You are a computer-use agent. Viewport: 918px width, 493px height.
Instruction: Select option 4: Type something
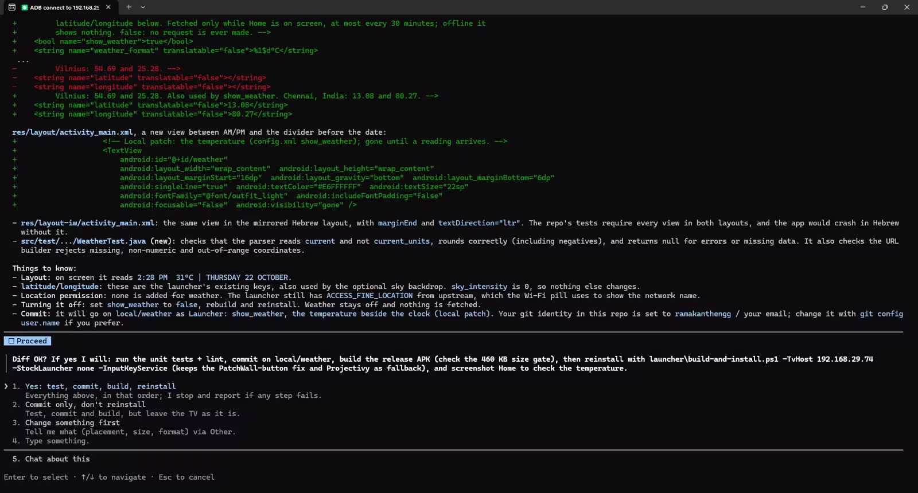57,441
